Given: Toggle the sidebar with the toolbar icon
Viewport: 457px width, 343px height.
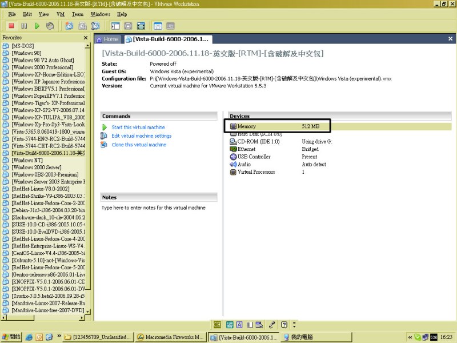Looking at the screenshot, I should pyautogui.click(x=115, y=26).
